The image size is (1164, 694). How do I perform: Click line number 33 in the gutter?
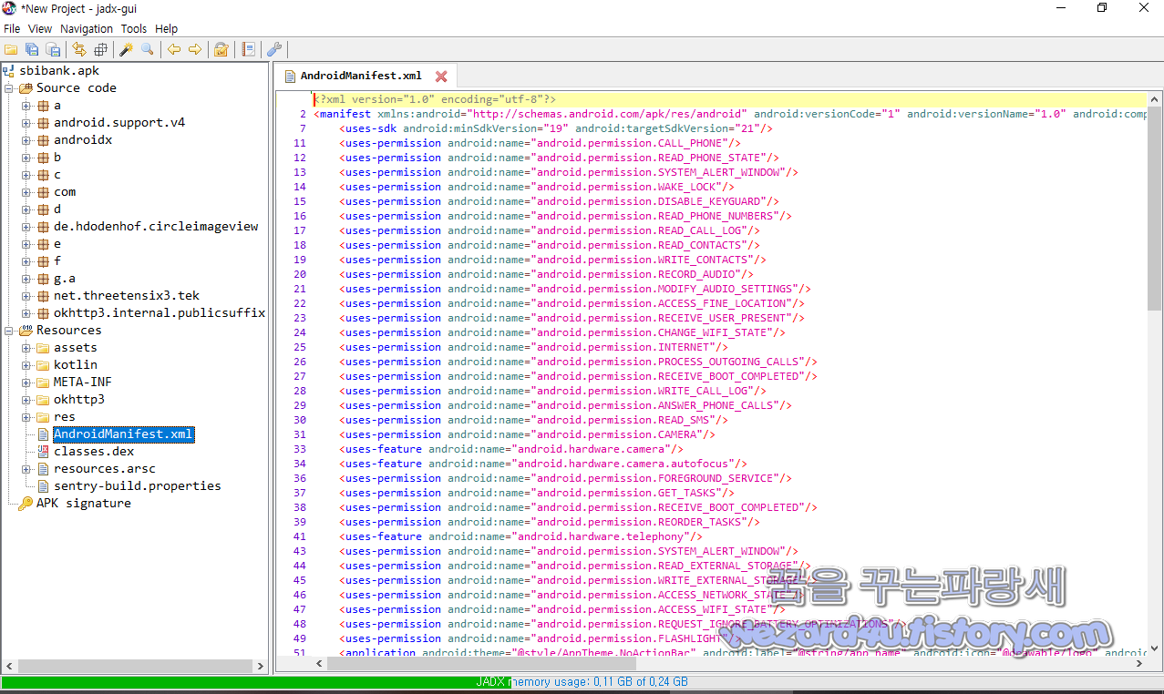[300, 449]
